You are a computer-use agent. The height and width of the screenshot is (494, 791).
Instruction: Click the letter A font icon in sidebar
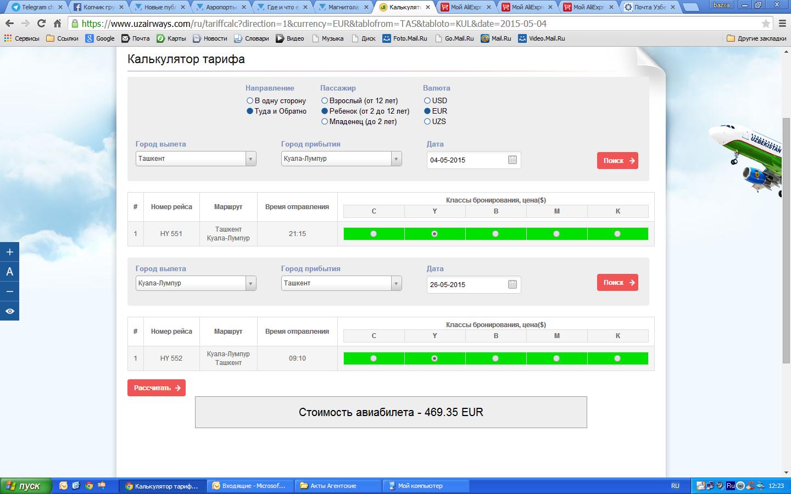pyautogui.click(x=9, y=272)
